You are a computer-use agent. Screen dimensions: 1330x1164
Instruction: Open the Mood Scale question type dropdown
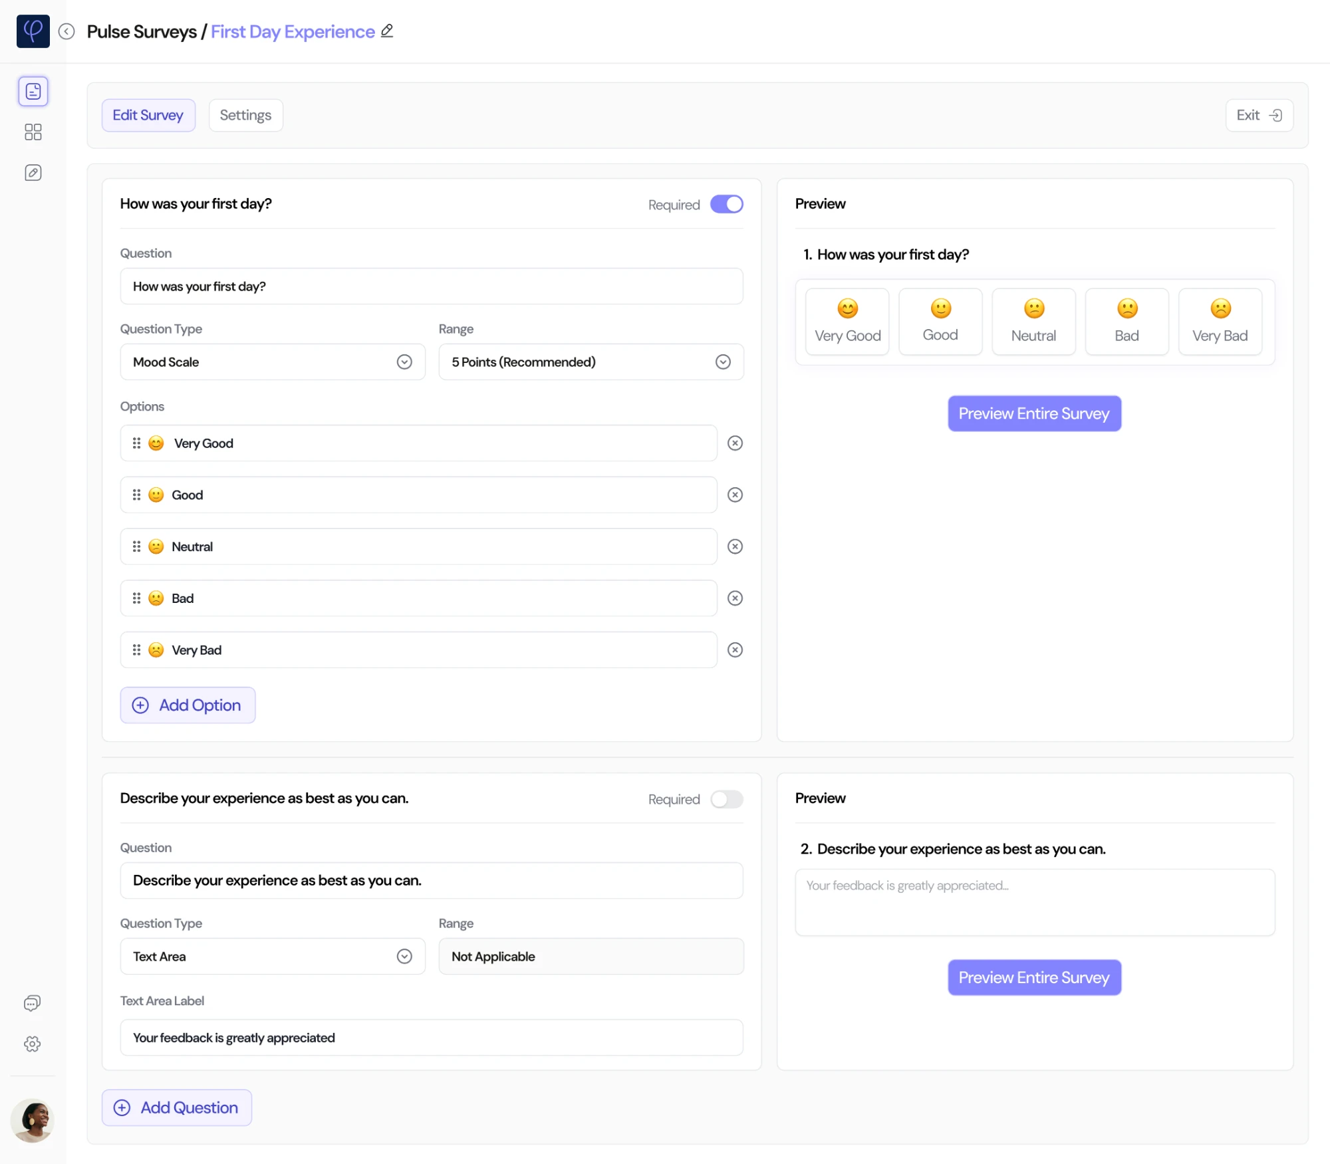point(273,362)
